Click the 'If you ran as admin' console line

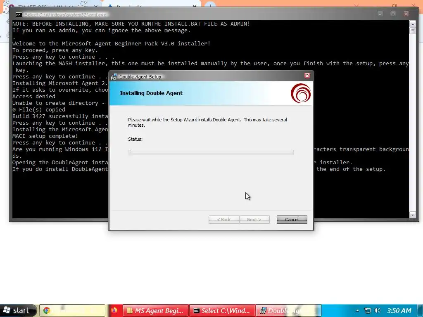102,30
